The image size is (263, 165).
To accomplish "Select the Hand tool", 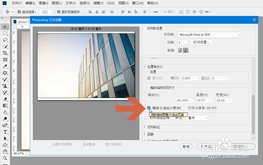I will click(5, 152).
